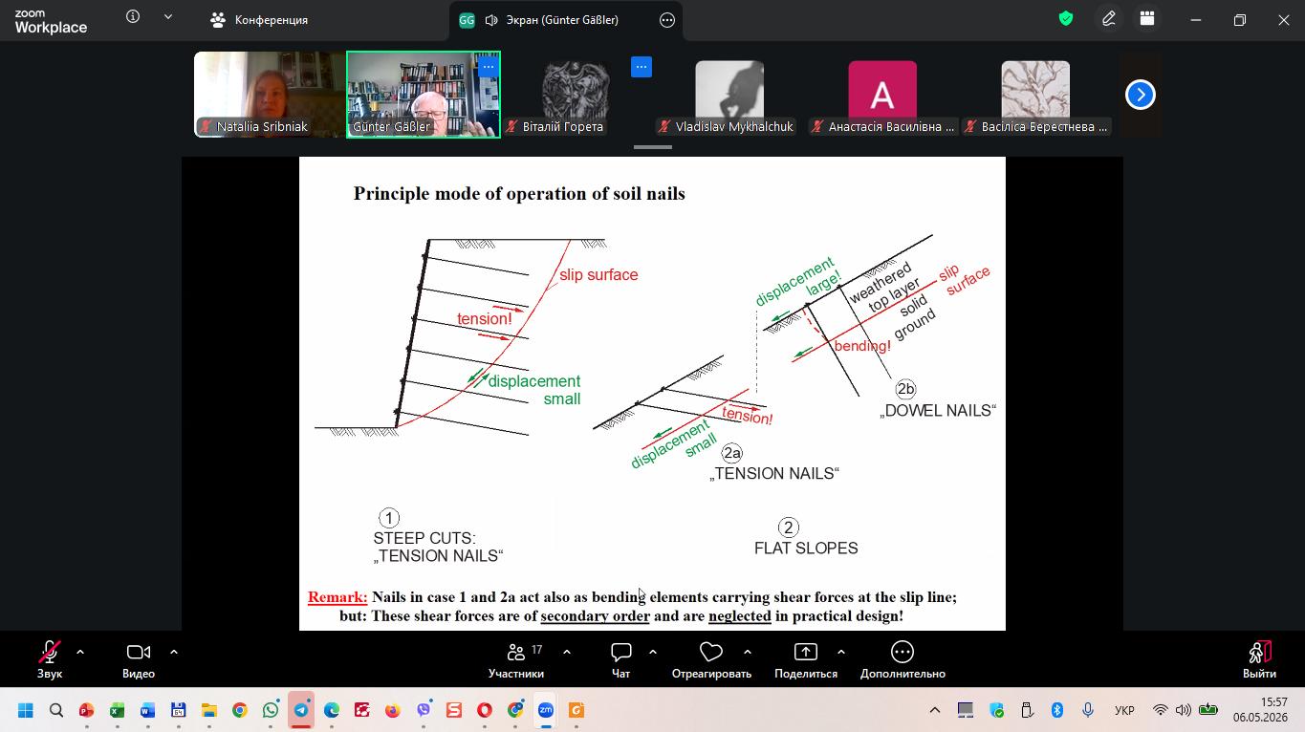
Task: Click the green encryption shield icon
Action: point(1066,18)
